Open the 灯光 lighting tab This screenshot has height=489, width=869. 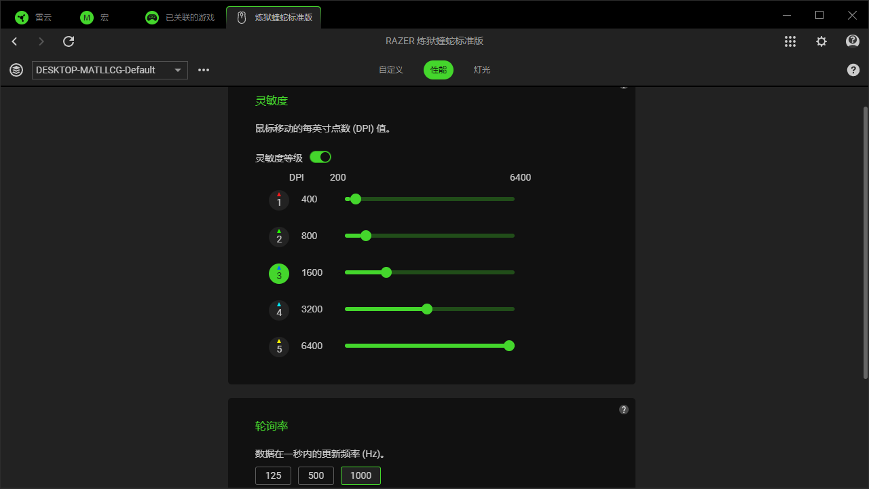(x=482, y=70)
